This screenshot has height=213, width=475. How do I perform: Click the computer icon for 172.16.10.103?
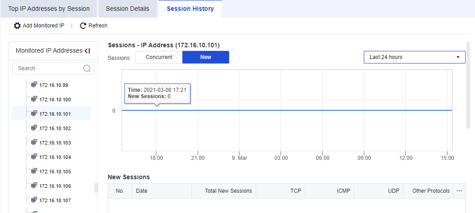click(x=34, y=142)
